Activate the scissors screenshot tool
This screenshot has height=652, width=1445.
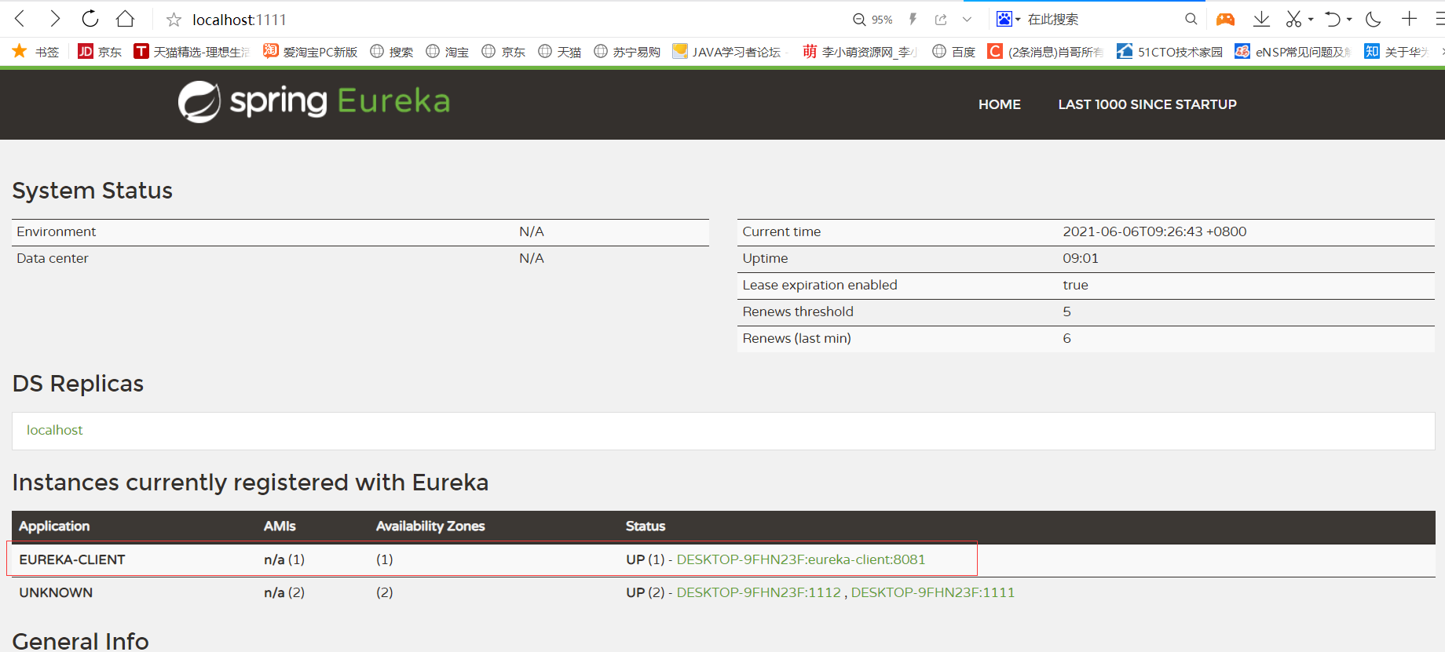pos(1293,20)
